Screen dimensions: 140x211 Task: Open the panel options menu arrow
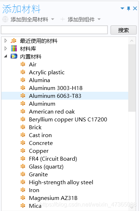point(122,9)
